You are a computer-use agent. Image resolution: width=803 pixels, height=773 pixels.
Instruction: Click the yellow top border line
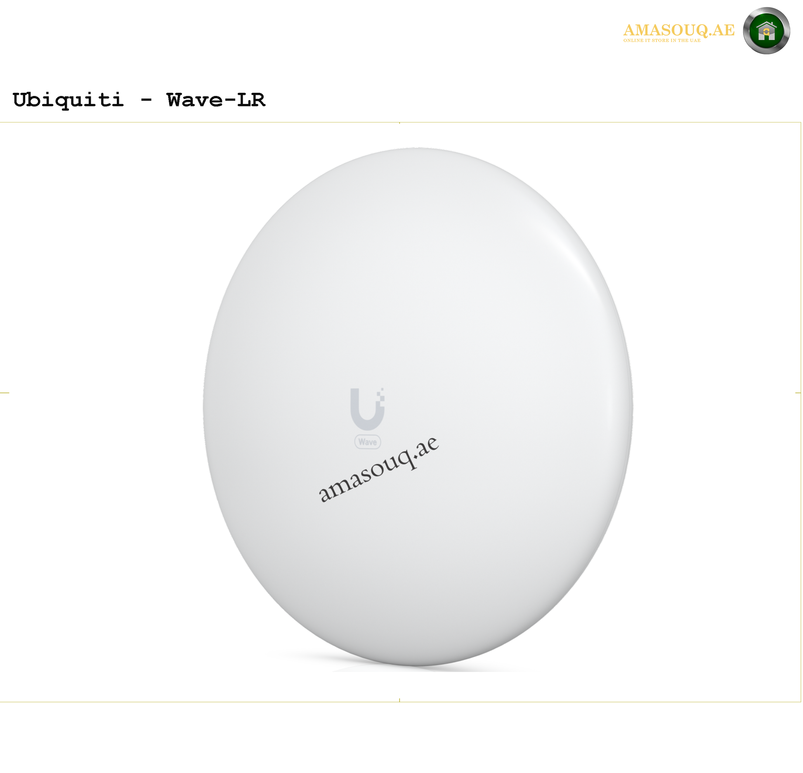pyautogui.click(x=400, y=122)
